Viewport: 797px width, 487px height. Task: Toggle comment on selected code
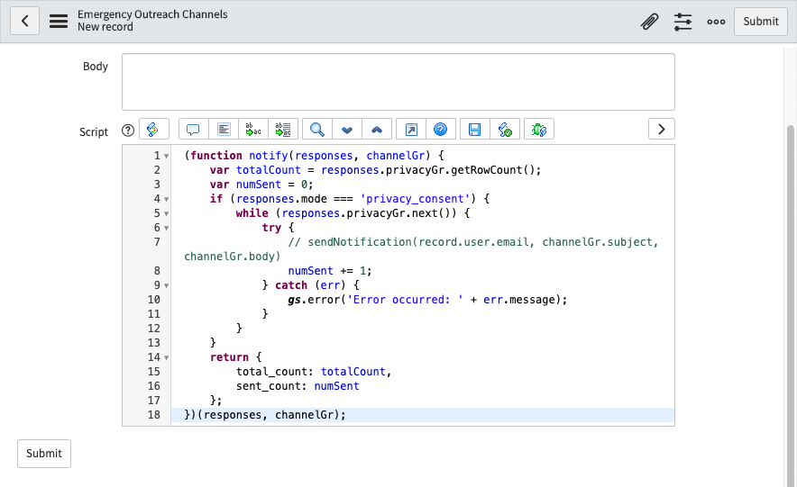[x=193, y=130]
